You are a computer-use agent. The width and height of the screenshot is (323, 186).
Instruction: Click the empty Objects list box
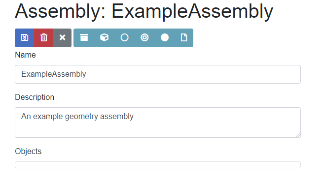point(158,165)
